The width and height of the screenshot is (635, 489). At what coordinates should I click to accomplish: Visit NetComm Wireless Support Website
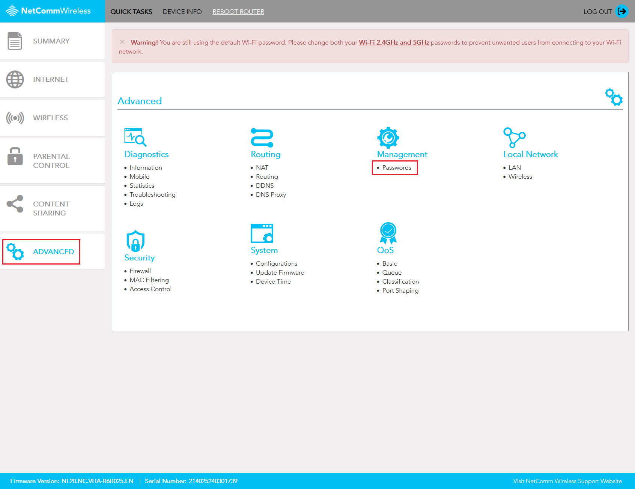click(567, 481)
